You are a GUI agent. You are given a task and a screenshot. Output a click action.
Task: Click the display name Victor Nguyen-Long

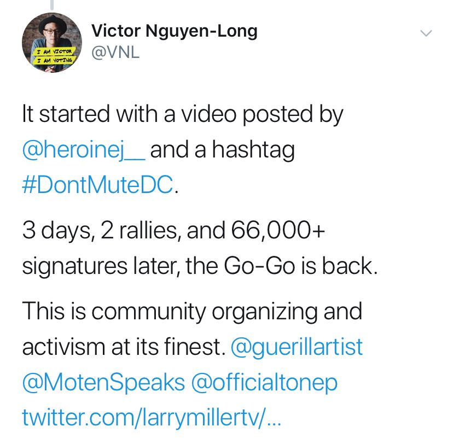coord(173,31)
